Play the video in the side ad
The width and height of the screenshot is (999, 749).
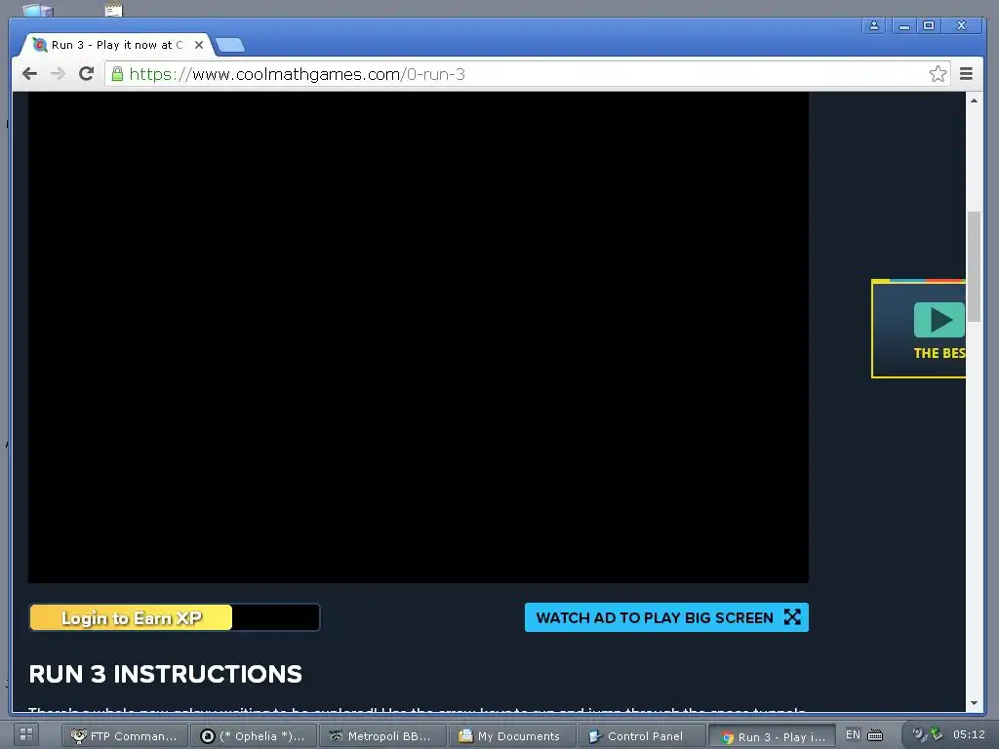click(x=939, y=320)
